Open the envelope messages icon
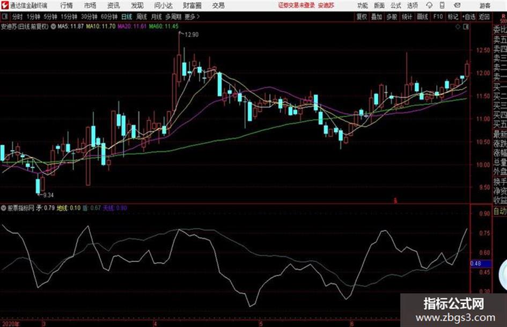 click(457, 5)
